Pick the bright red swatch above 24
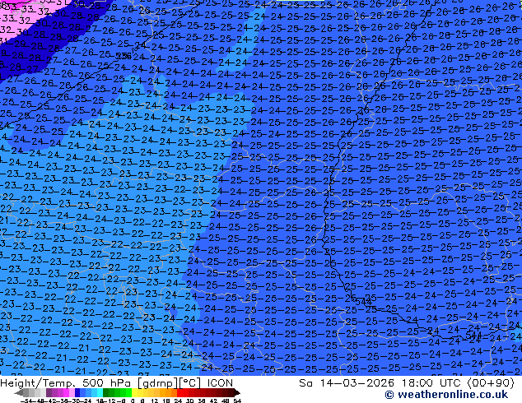 179,392
